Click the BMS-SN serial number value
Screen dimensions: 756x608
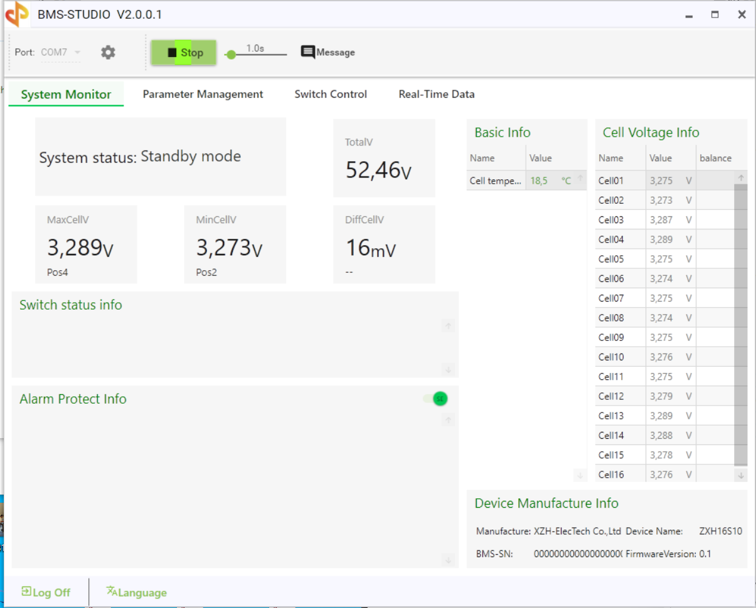pos(578,554)
